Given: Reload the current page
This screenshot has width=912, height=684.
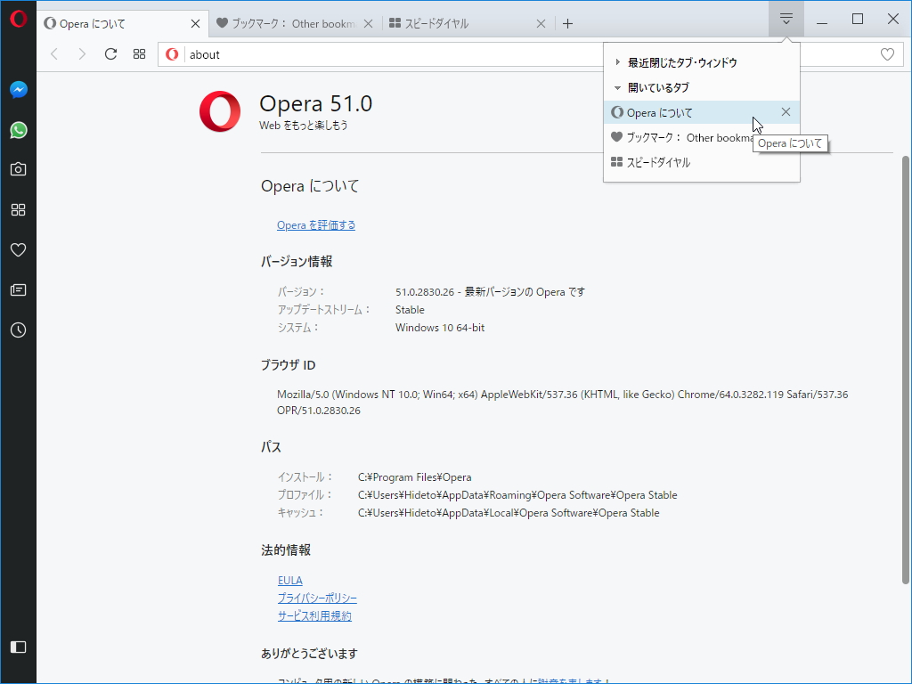Looking at the screenshot, I should [x=110, y=54].
